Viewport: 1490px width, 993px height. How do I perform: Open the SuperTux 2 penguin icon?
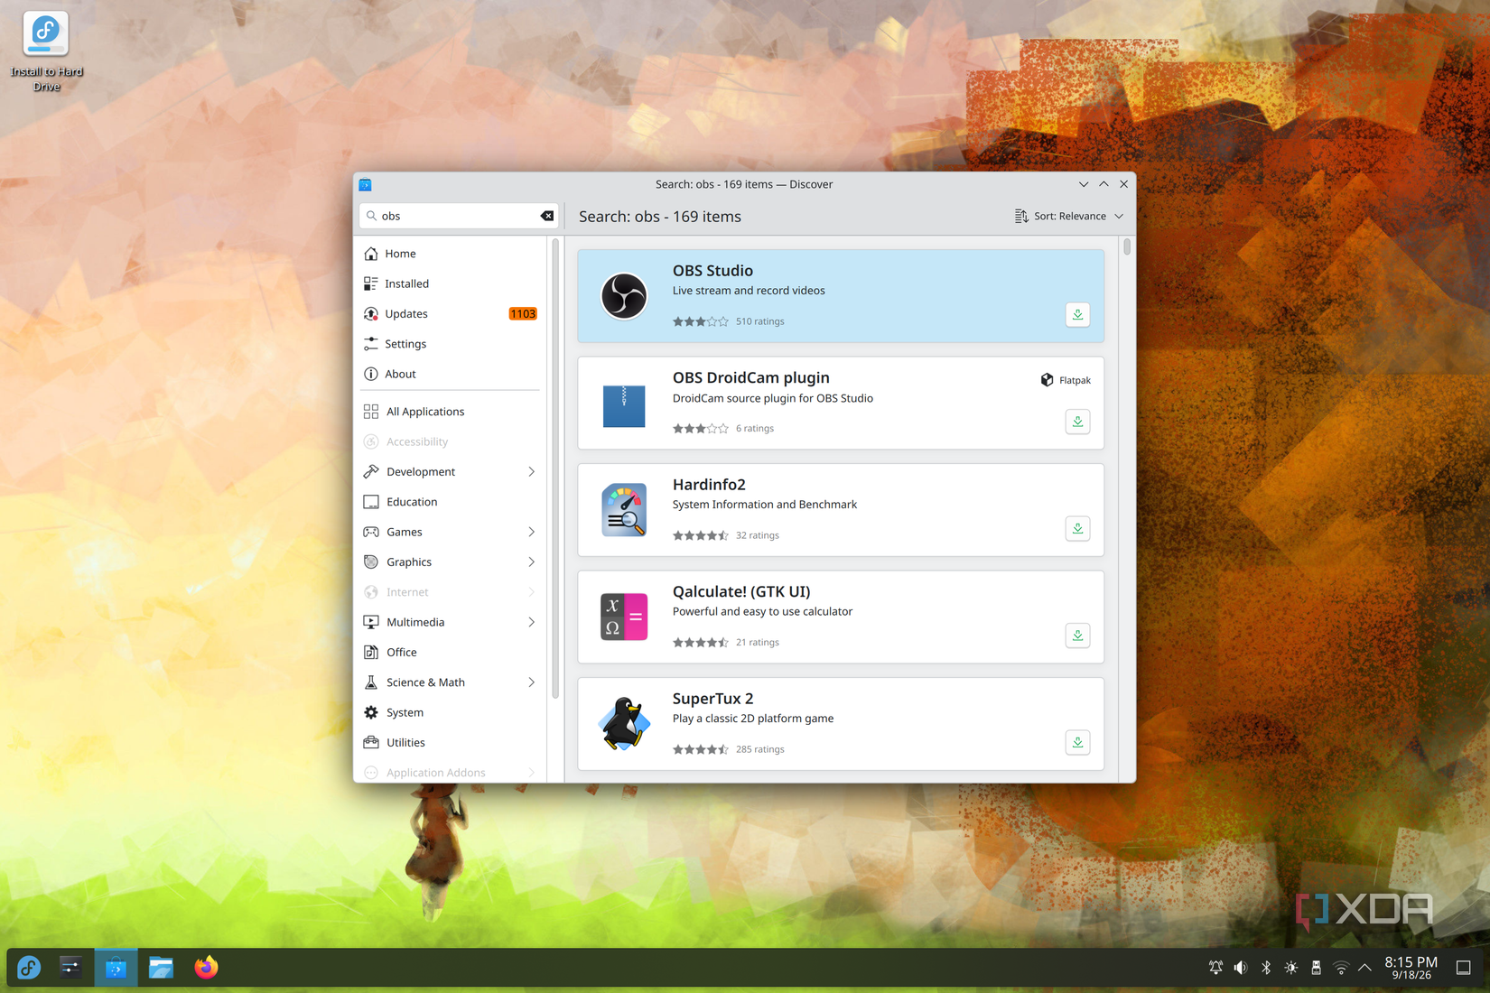624,723
